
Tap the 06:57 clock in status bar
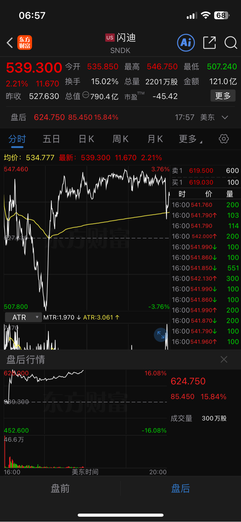pyautogui.click(x=32, y=15)
